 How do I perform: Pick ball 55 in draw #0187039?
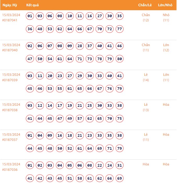coord(60,89)
